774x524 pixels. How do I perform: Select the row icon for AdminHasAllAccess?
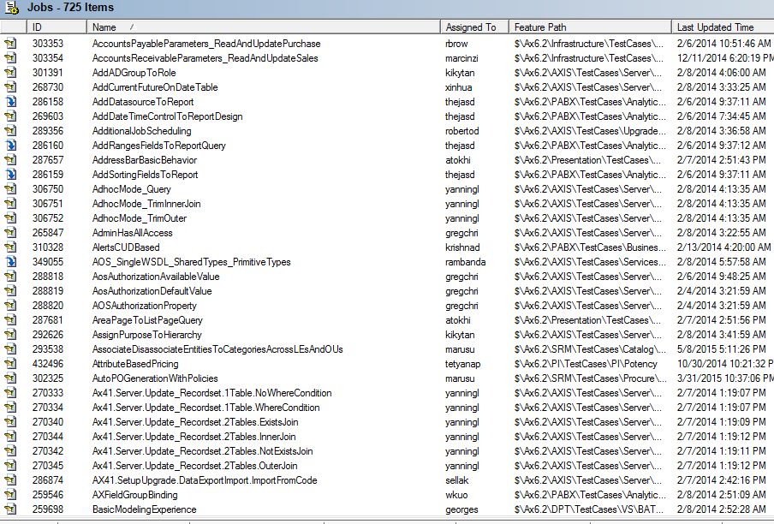(10, 233)
